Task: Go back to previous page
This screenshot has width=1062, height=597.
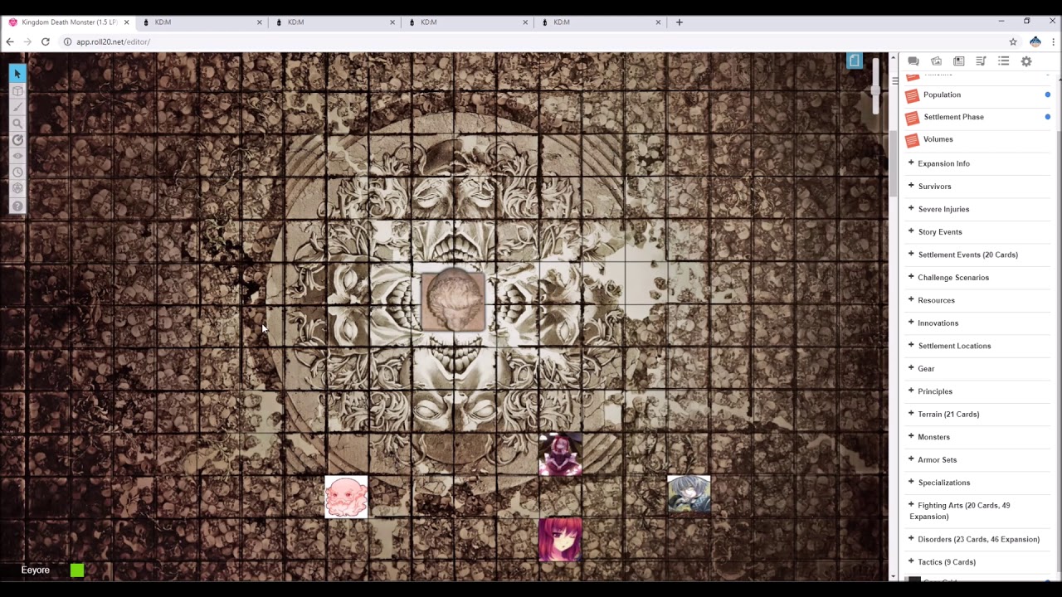Action: click(11, 41)
